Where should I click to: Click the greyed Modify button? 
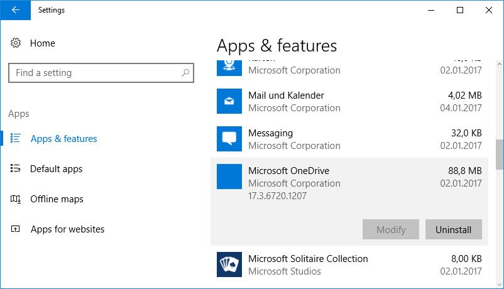pos(390,229)
